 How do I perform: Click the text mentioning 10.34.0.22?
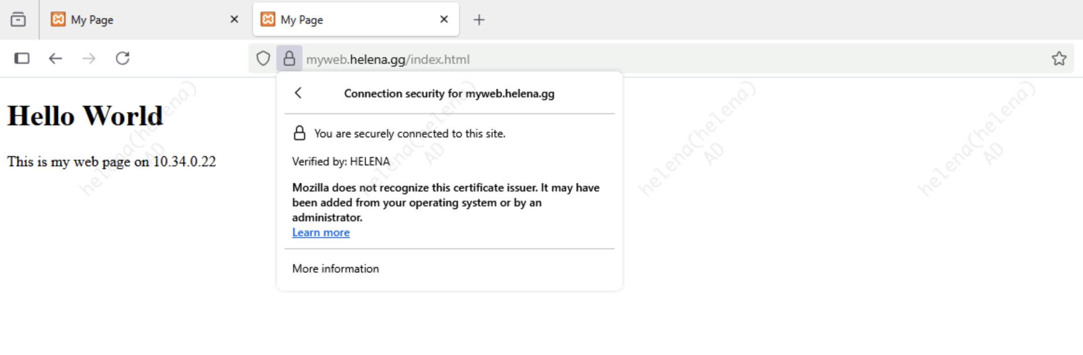coord(111,162)
